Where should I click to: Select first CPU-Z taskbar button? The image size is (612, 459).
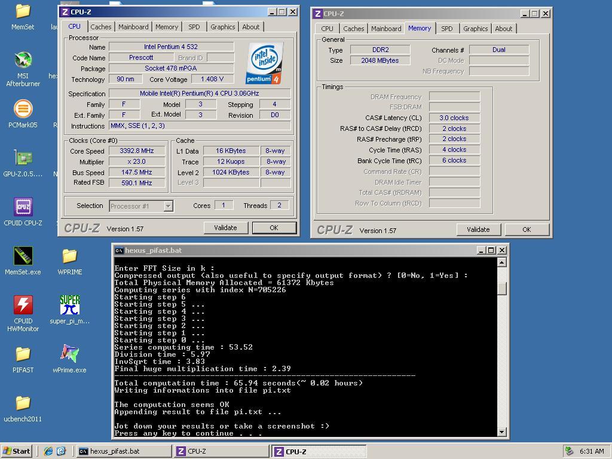pos(222,451)
